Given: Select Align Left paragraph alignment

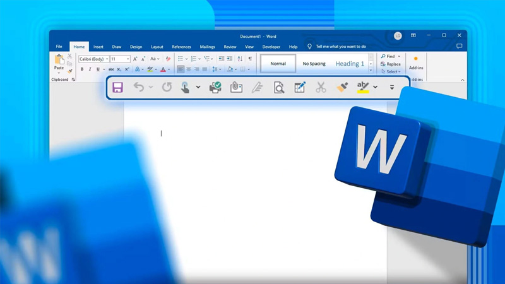Looking at the screenshot, I should tap(181, 69).
